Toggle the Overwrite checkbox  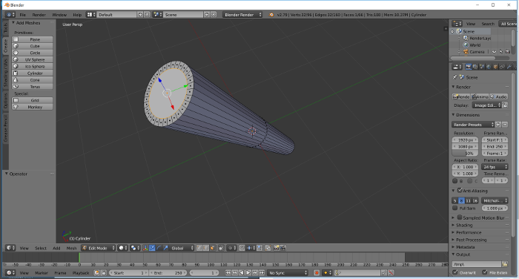(455, 272)
